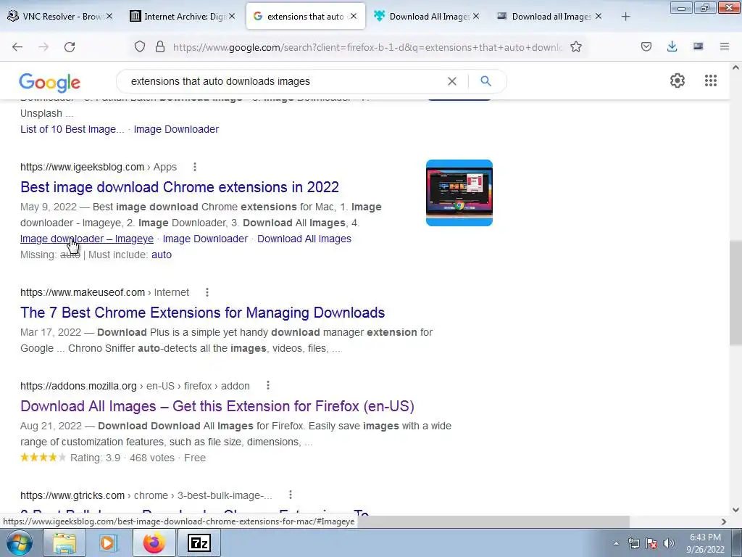Switch to the last Download all Images tab
Image resolution: width=742 pixels, height=557 pixels.
coord(549,16)
